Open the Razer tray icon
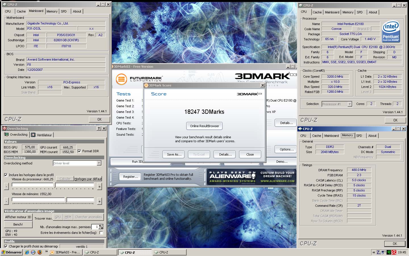Viewport: 409px width, 256px height. point(389,252)
